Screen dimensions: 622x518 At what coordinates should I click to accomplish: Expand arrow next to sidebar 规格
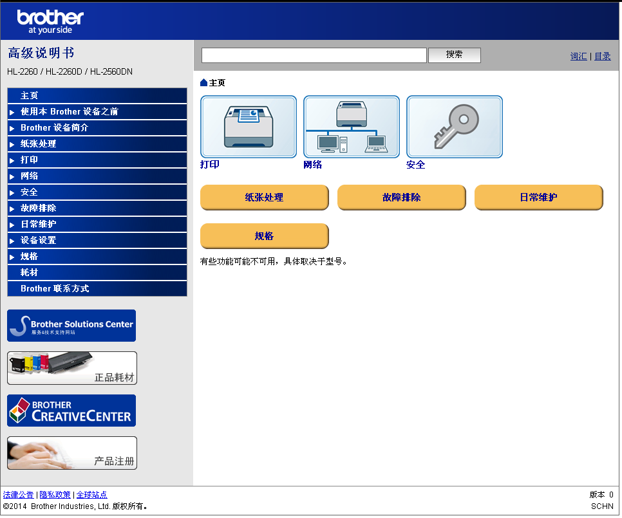[x=12, y=257]
